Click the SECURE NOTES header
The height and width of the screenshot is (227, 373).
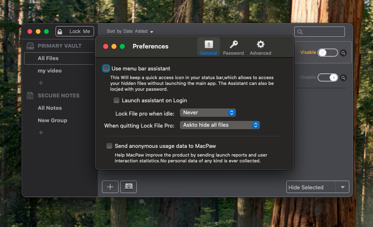click(58, 96)
